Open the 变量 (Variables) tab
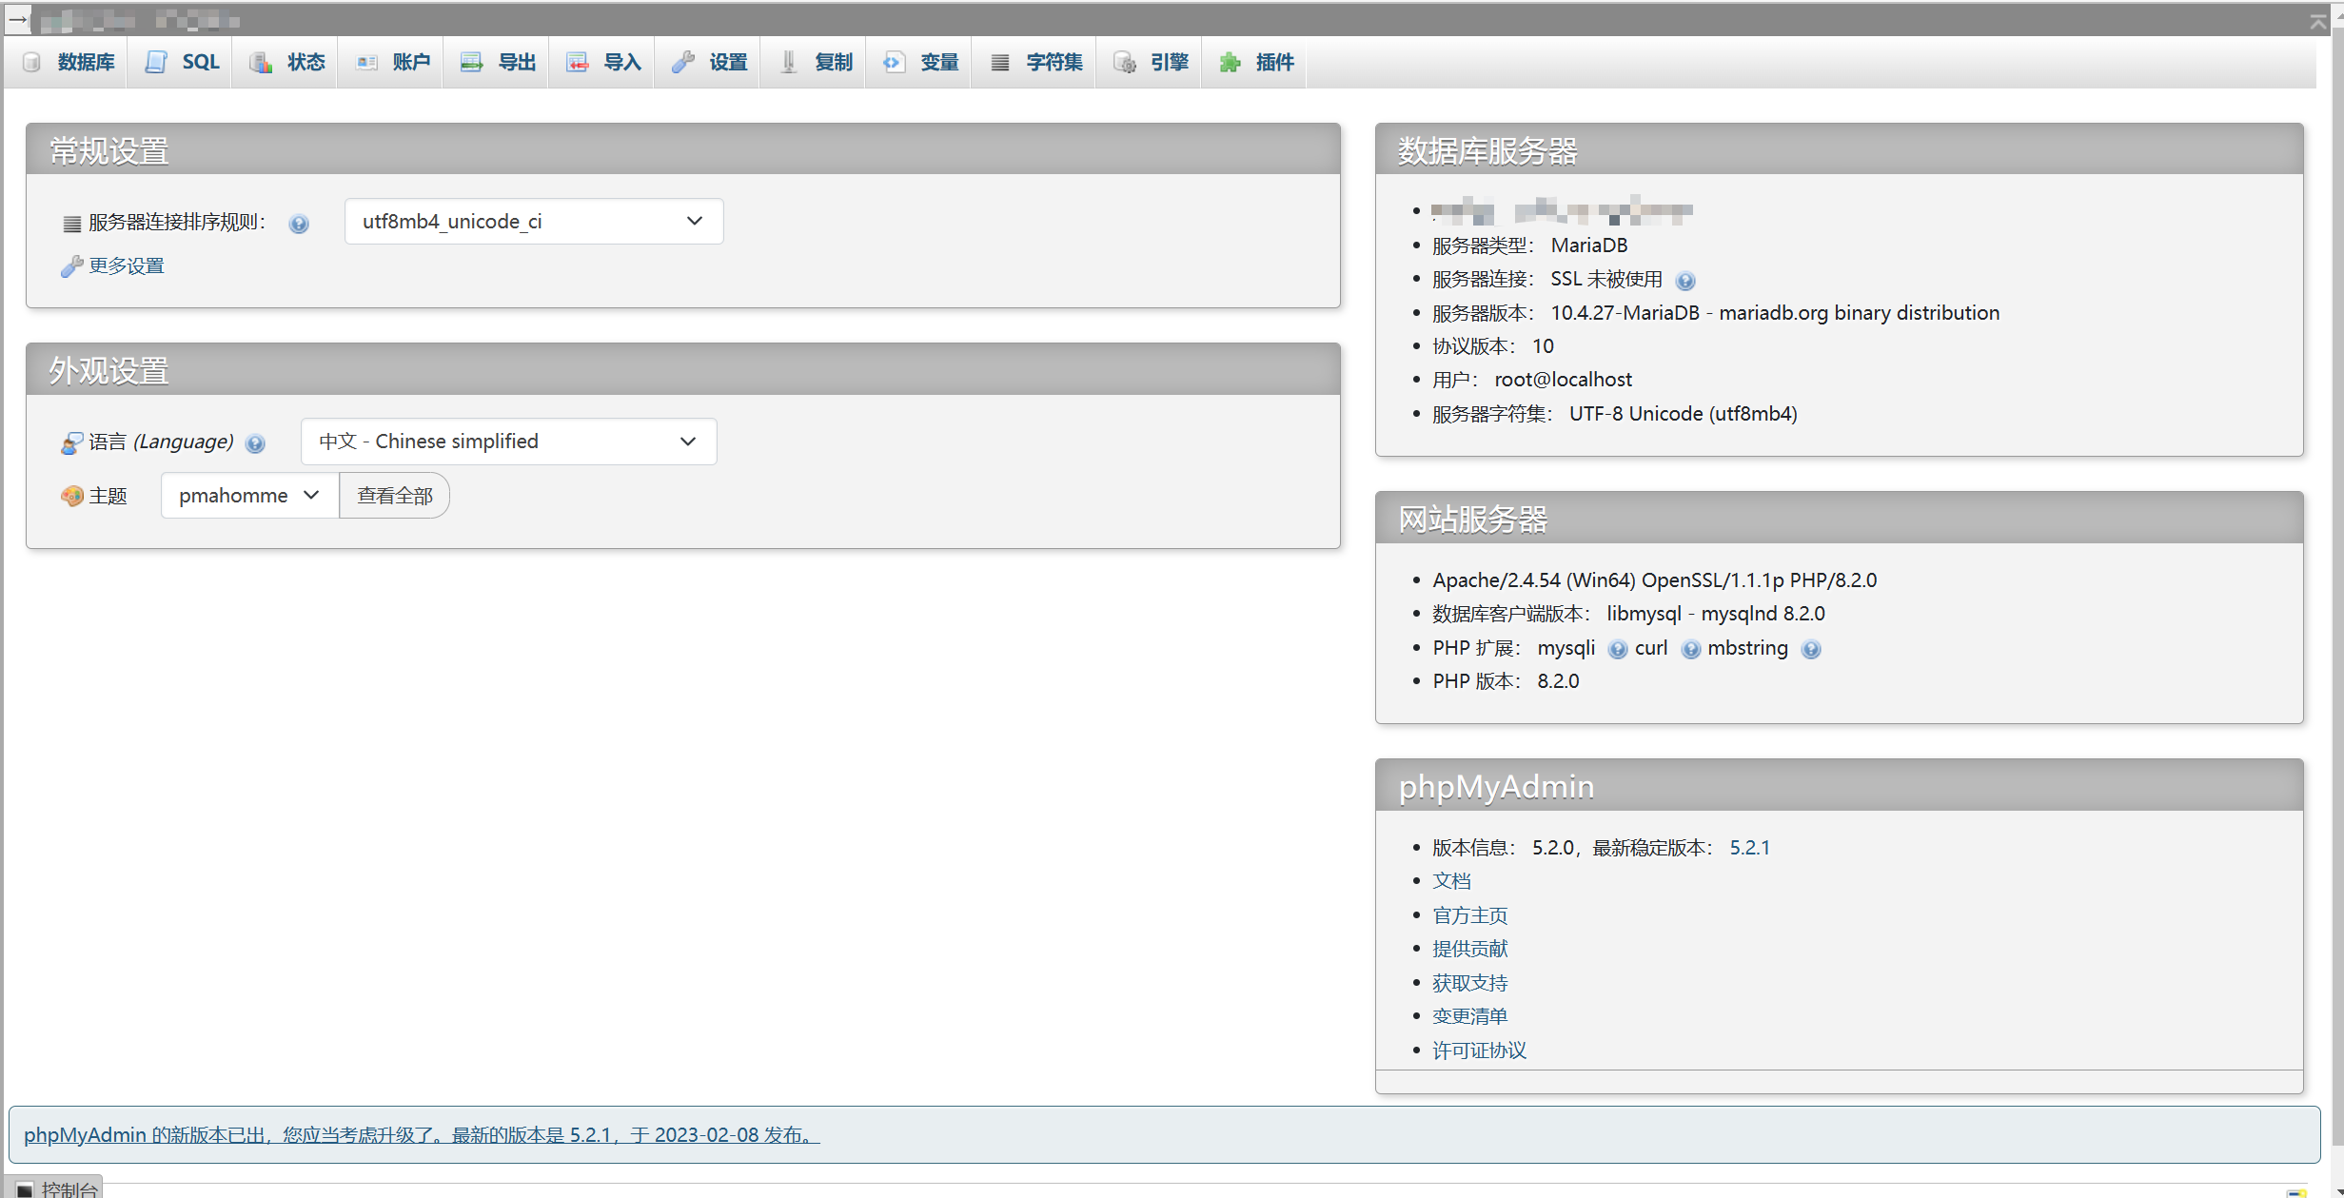The width and height of the screenshot is (2344, 1198). [x=920, y=62]
